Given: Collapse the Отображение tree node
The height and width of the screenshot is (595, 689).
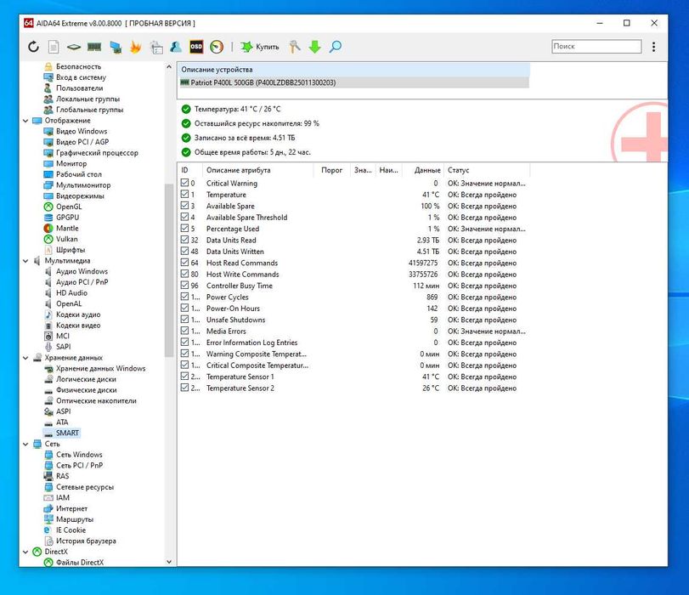Looking at the screenshot, I should (x=25, y=121).
